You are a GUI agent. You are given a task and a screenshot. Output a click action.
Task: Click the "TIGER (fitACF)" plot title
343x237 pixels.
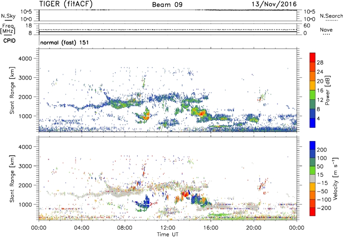tap(66, 4)
